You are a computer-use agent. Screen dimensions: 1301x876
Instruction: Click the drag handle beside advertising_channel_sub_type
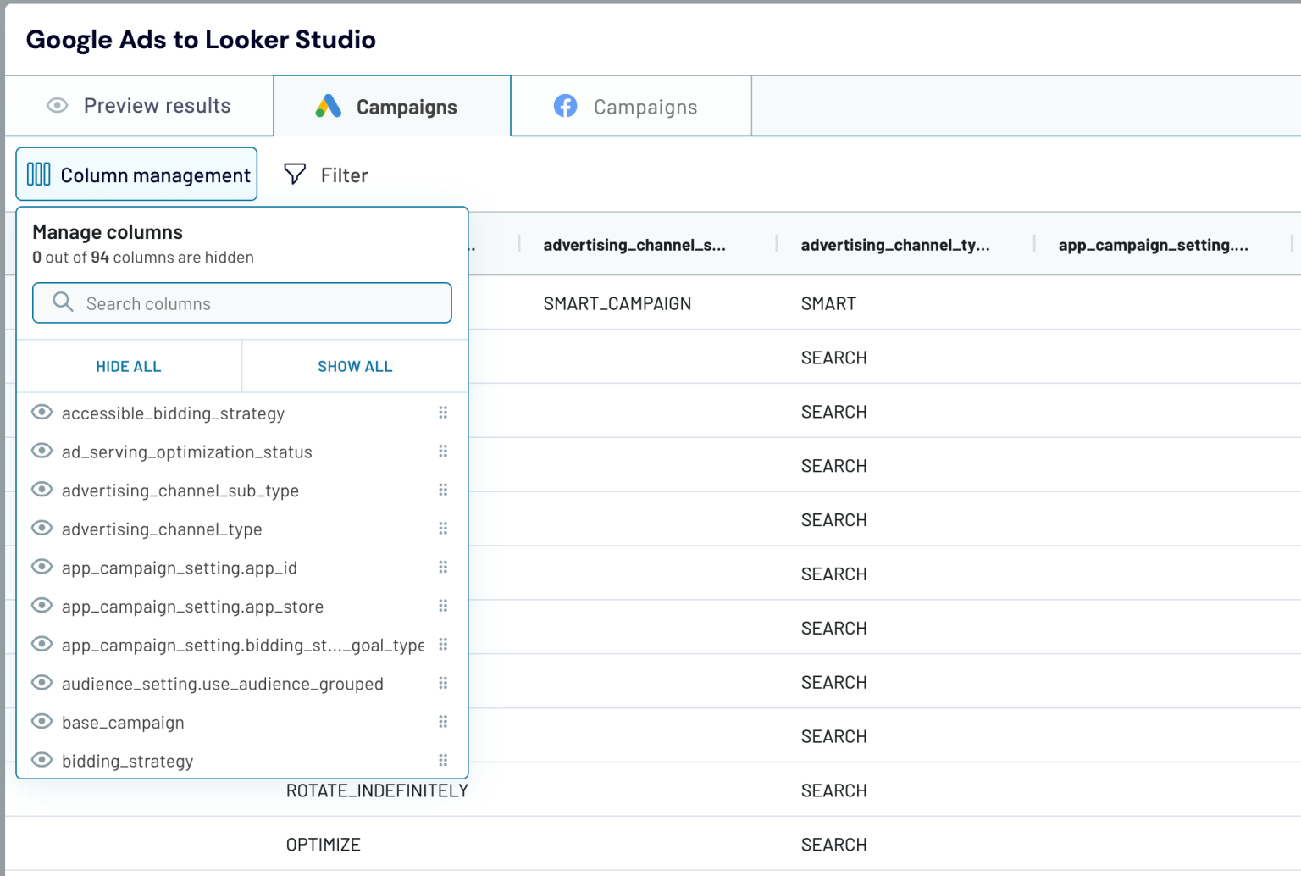443,490
